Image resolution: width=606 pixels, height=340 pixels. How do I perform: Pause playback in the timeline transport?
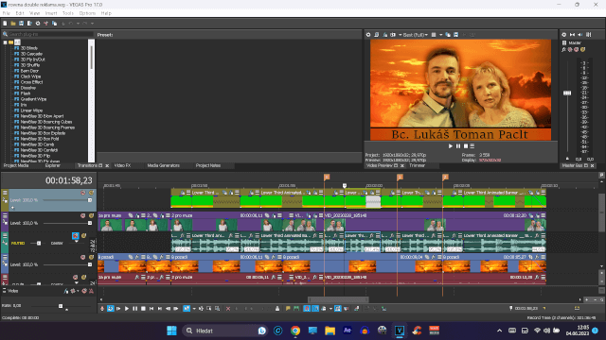coord(134,309)
